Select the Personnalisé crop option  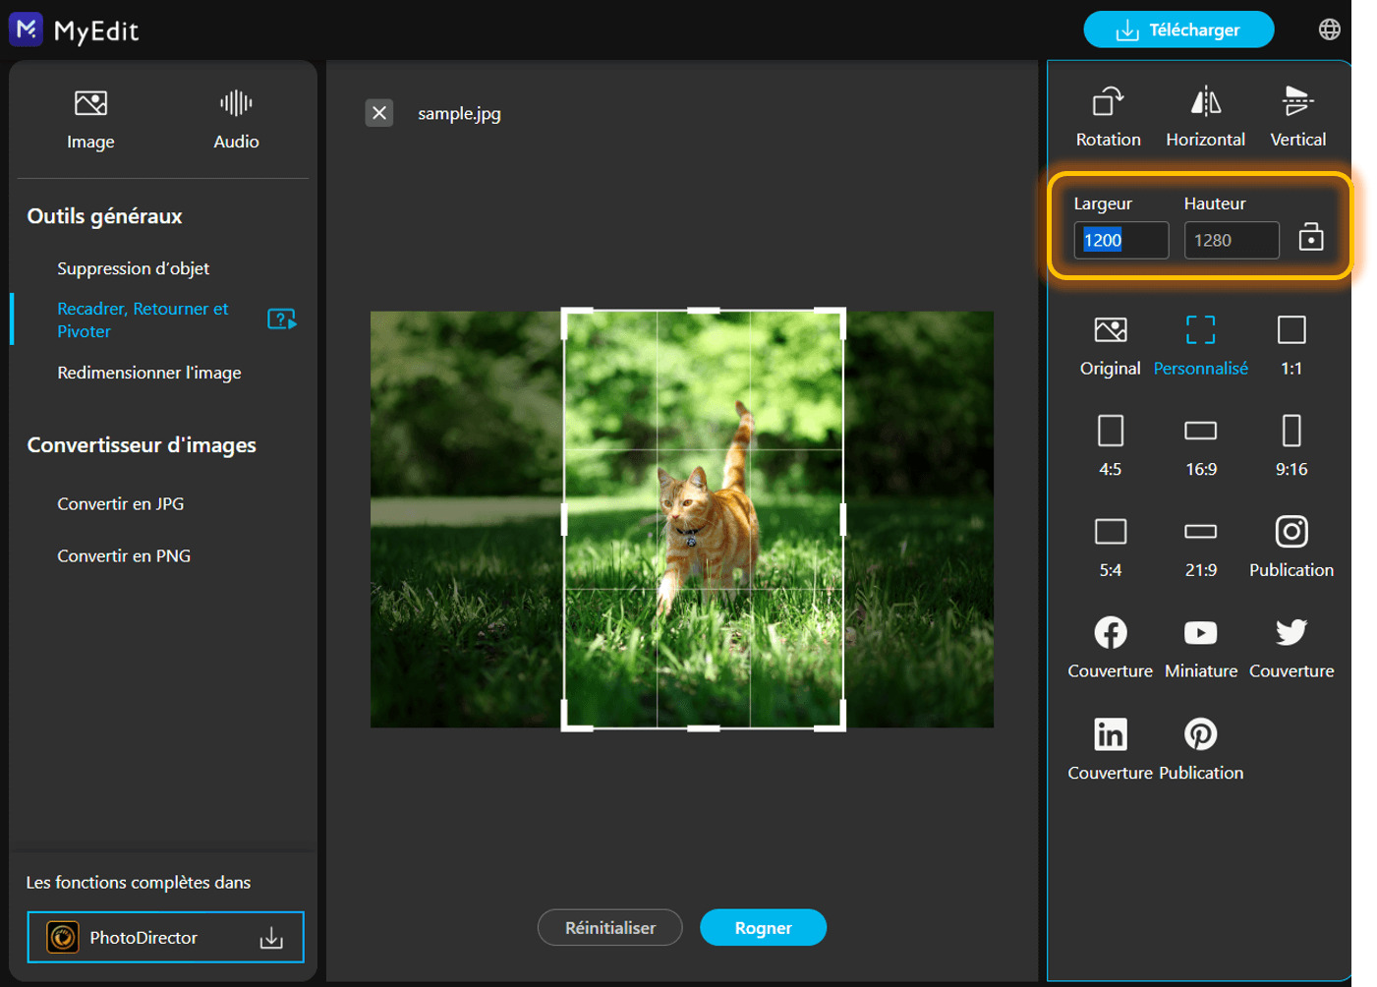[x=1200, y=346]
